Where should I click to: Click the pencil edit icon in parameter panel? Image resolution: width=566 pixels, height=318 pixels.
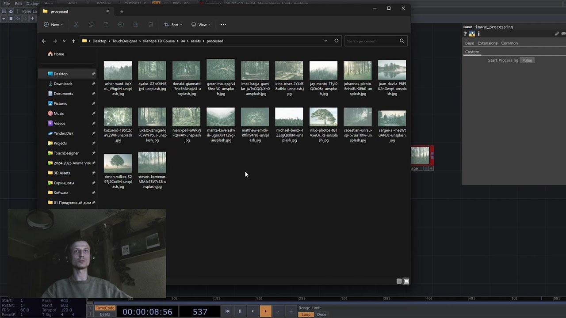pos(557,34)
